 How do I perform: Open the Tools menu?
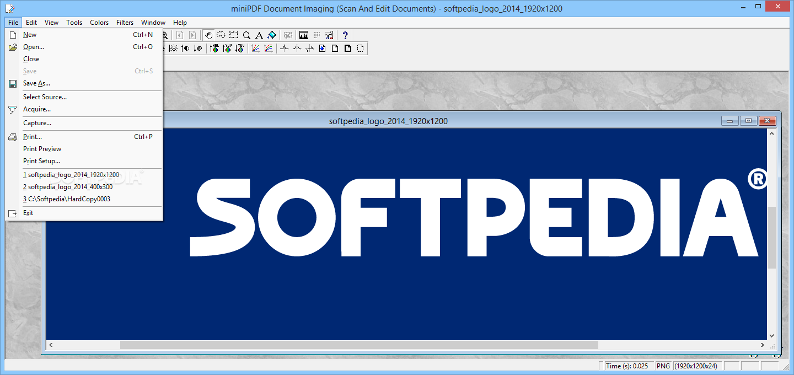point(74,23)
